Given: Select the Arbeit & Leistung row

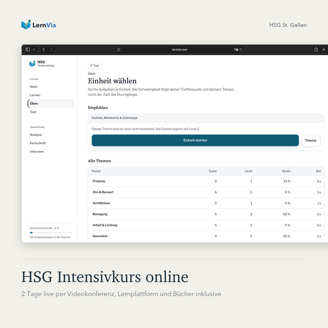Looking at the screenshot, I should coord(206,225).
